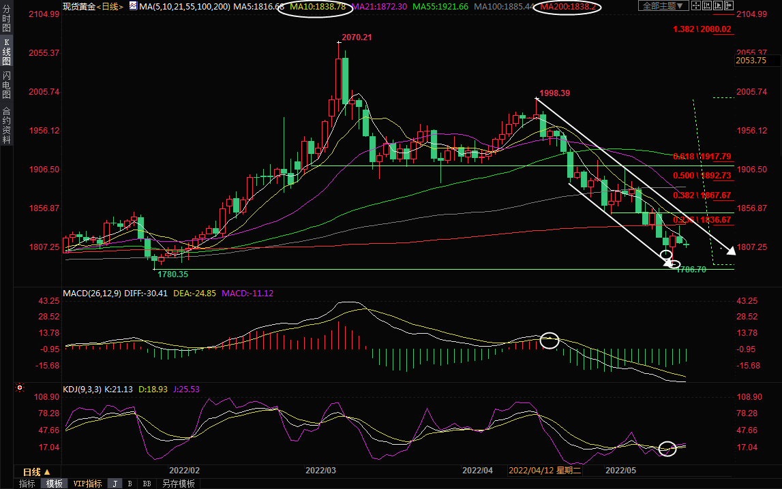Click the 另存模板 button
Image resolution: width=782 pixels, height=489 pixels.
(178, 484)
